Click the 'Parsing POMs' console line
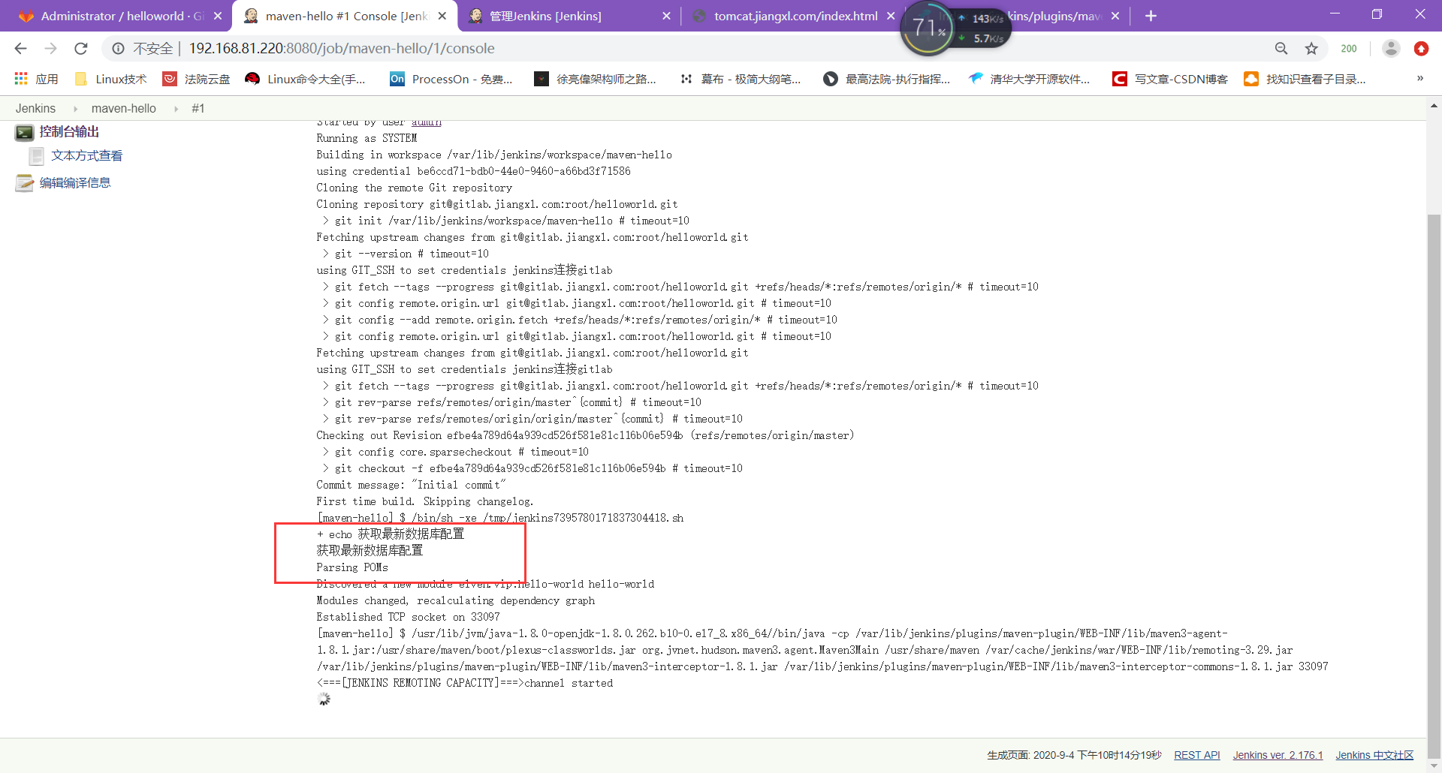Image resolution: width=1442 pixels, height=773 pixels. click(352, 568)
